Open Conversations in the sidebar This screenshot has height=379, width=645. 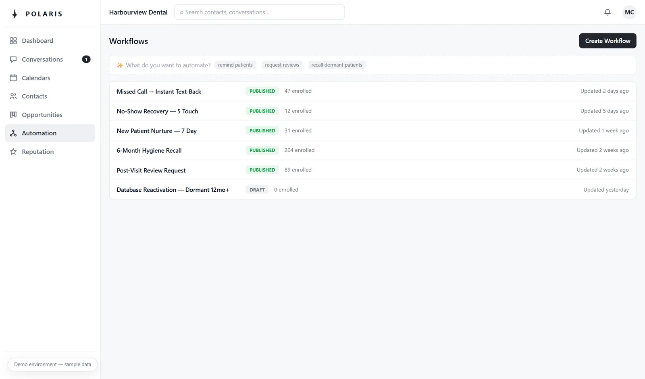point(50,59)
